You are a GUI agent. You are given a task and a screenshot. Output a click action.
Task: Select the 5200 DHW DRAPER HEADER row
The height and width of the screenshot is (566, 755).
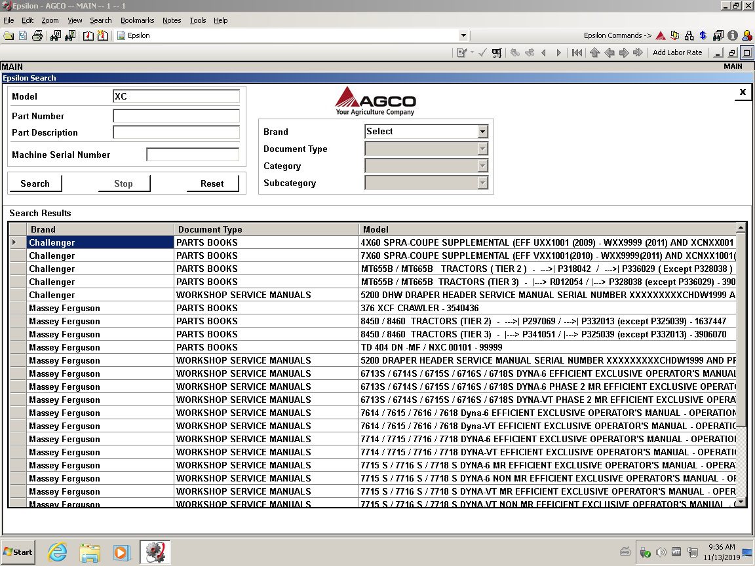pos(373,295)
